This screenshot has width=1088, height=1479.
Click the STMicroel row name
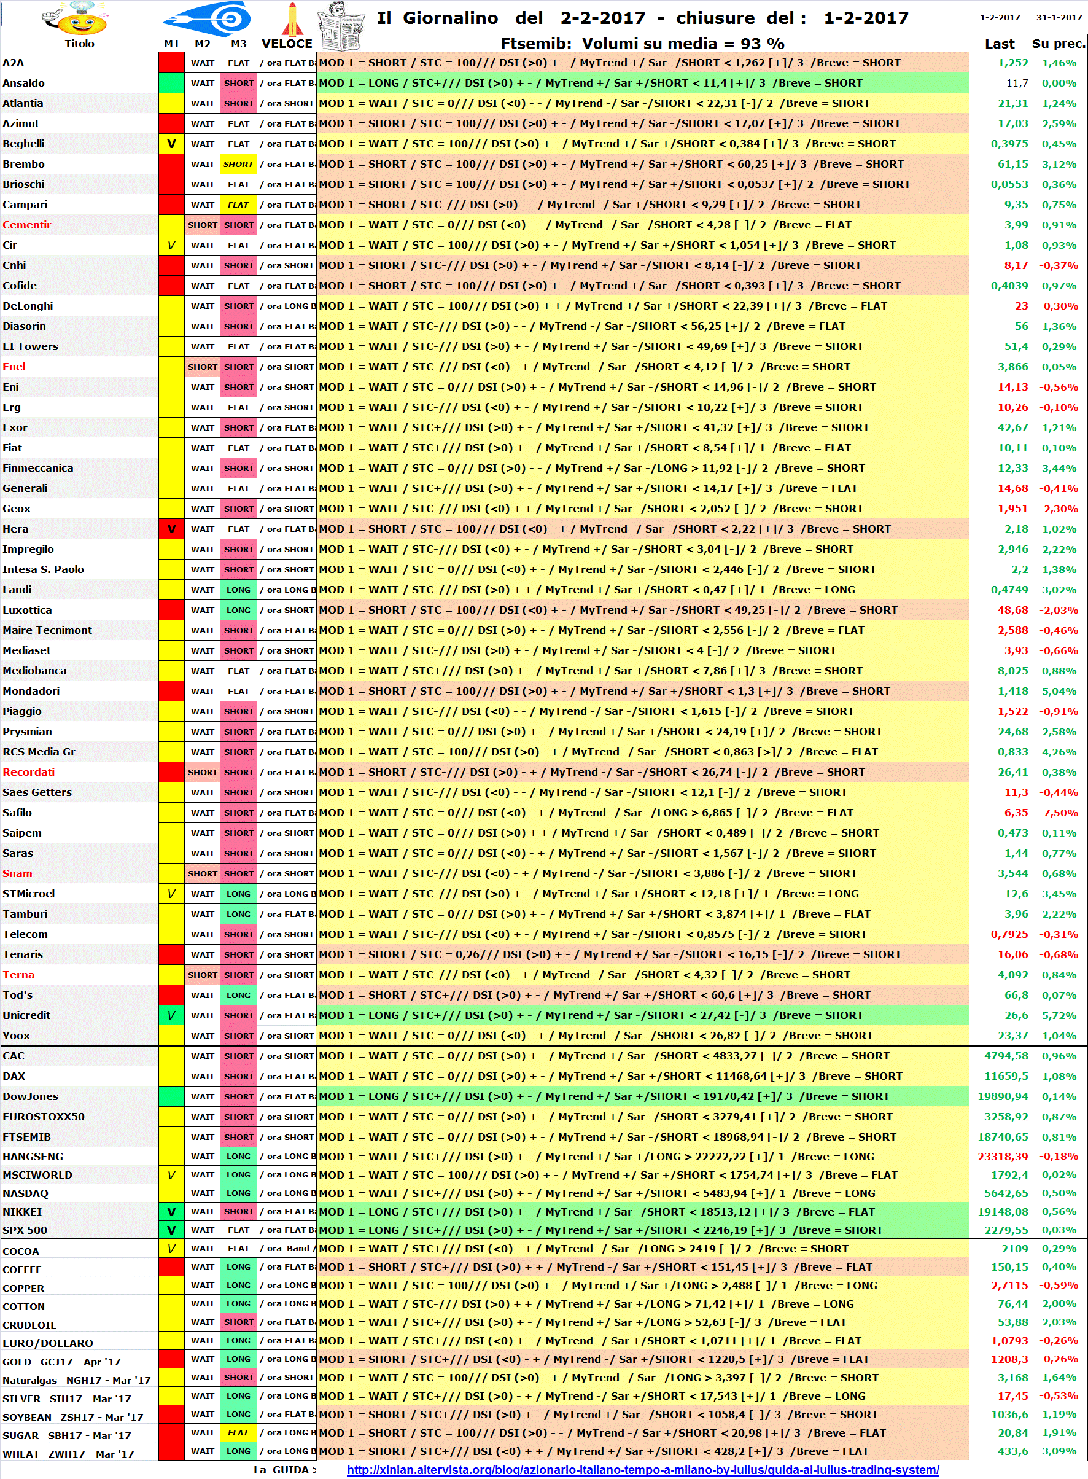pos(29,894)
